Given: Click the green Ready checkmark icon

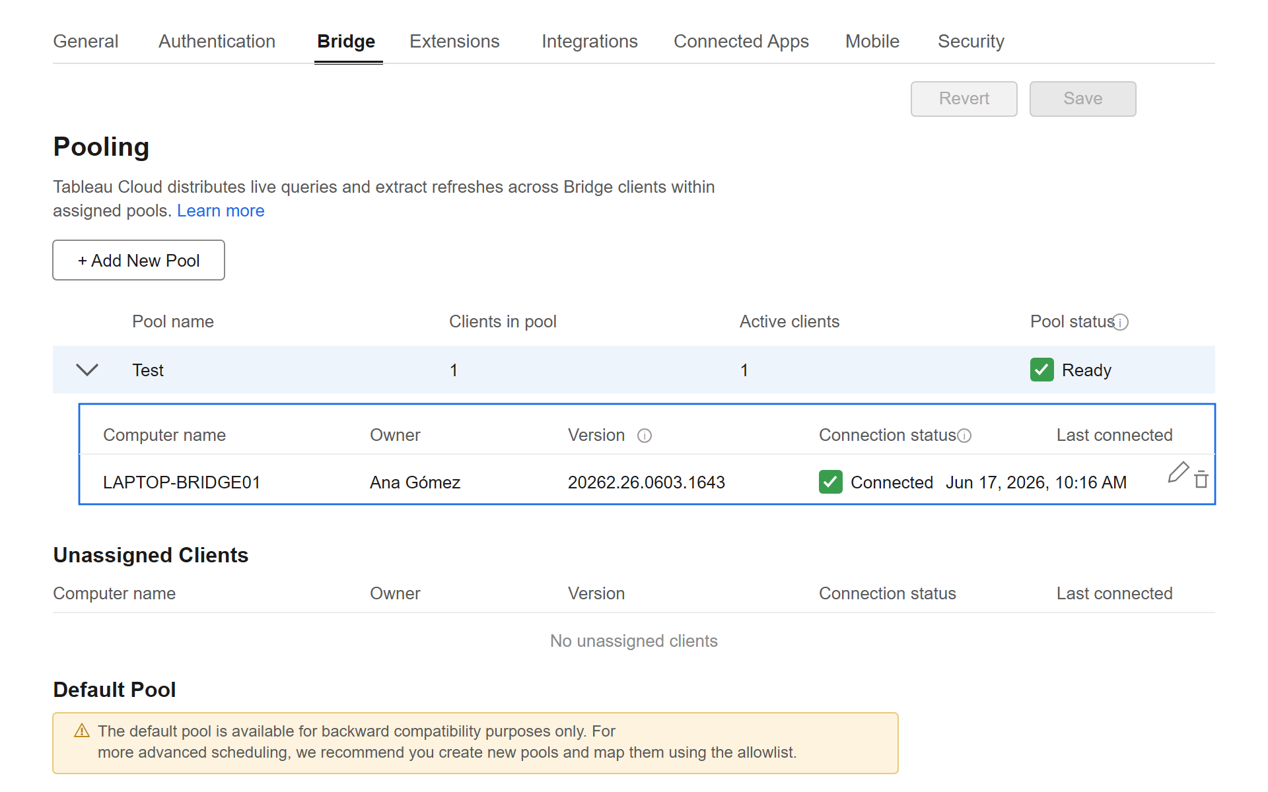Looking at the screenshot, I should 1042,370.
